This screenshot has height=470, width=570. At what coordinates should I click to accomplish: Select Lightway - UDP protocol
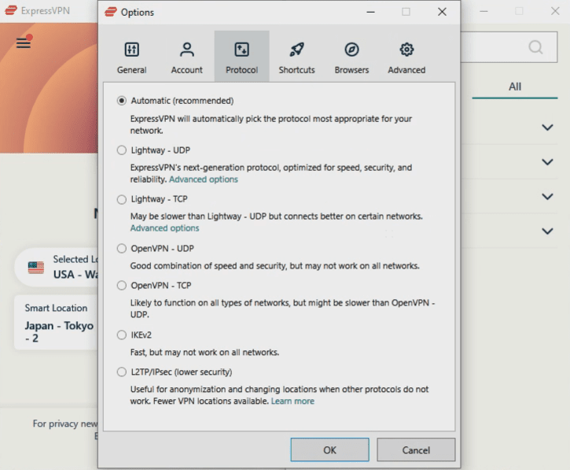point(122,150)
